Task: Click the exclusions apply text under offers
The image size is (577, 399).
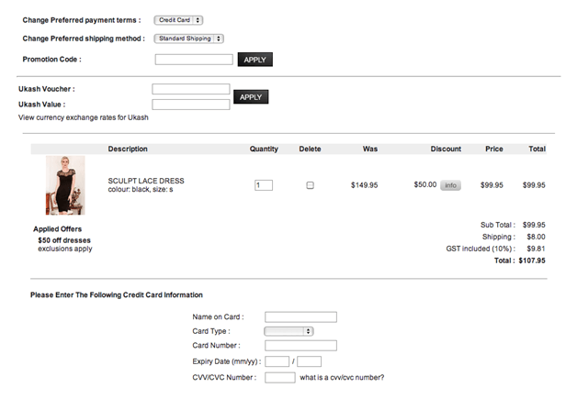Action: pos(65,249)
